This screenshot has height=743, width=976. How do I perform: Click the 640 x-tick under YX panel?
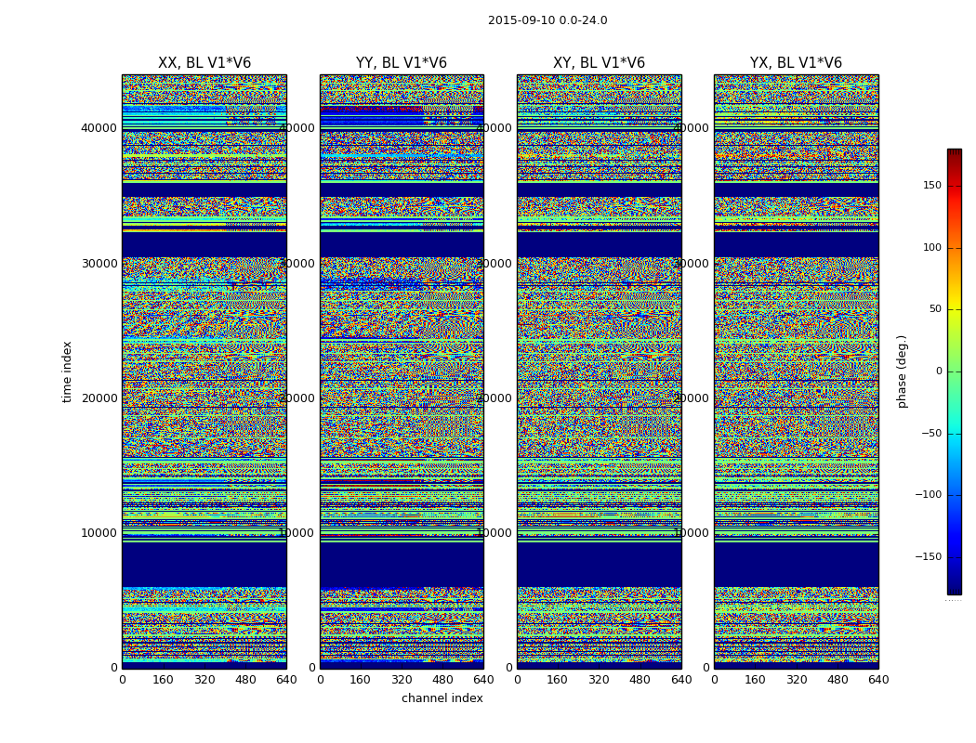pos(878,680)
